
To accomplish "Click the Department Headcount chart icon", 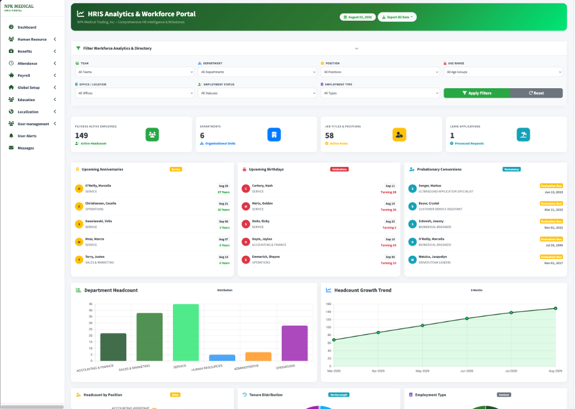I will click(79, 290).
